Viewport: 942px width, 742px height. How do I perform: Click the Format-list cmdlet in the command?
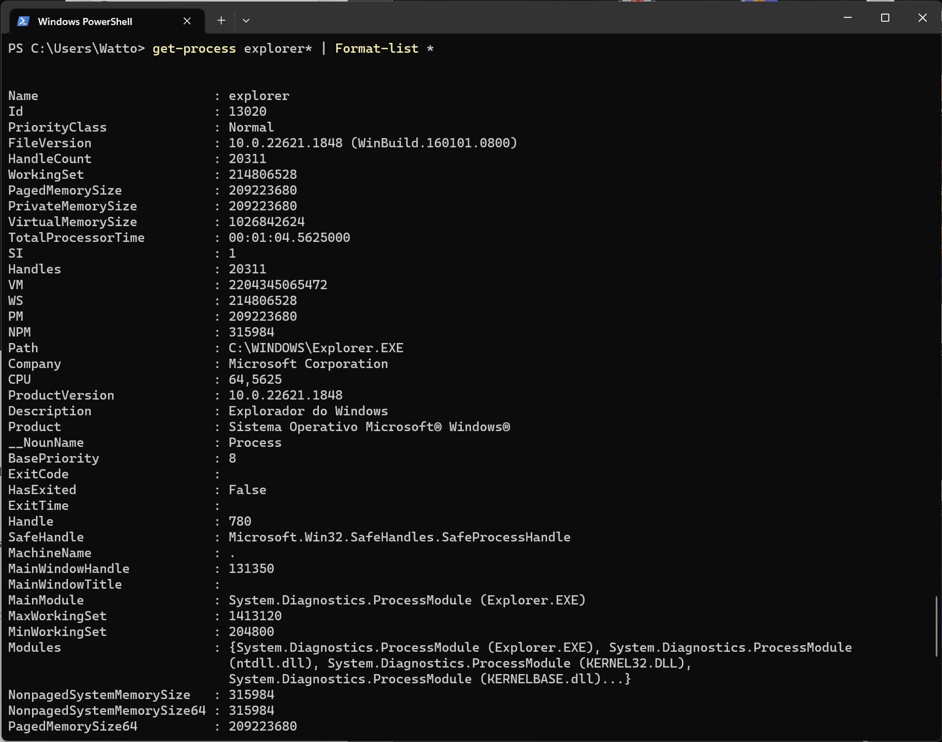coord(376,48)
